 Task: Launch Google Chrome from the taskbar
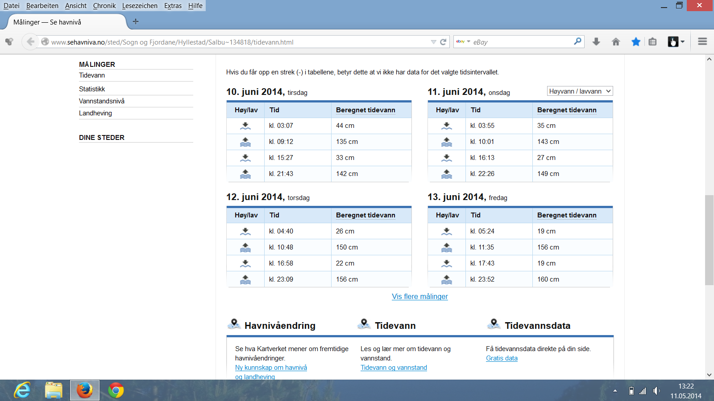pos(116,390)
